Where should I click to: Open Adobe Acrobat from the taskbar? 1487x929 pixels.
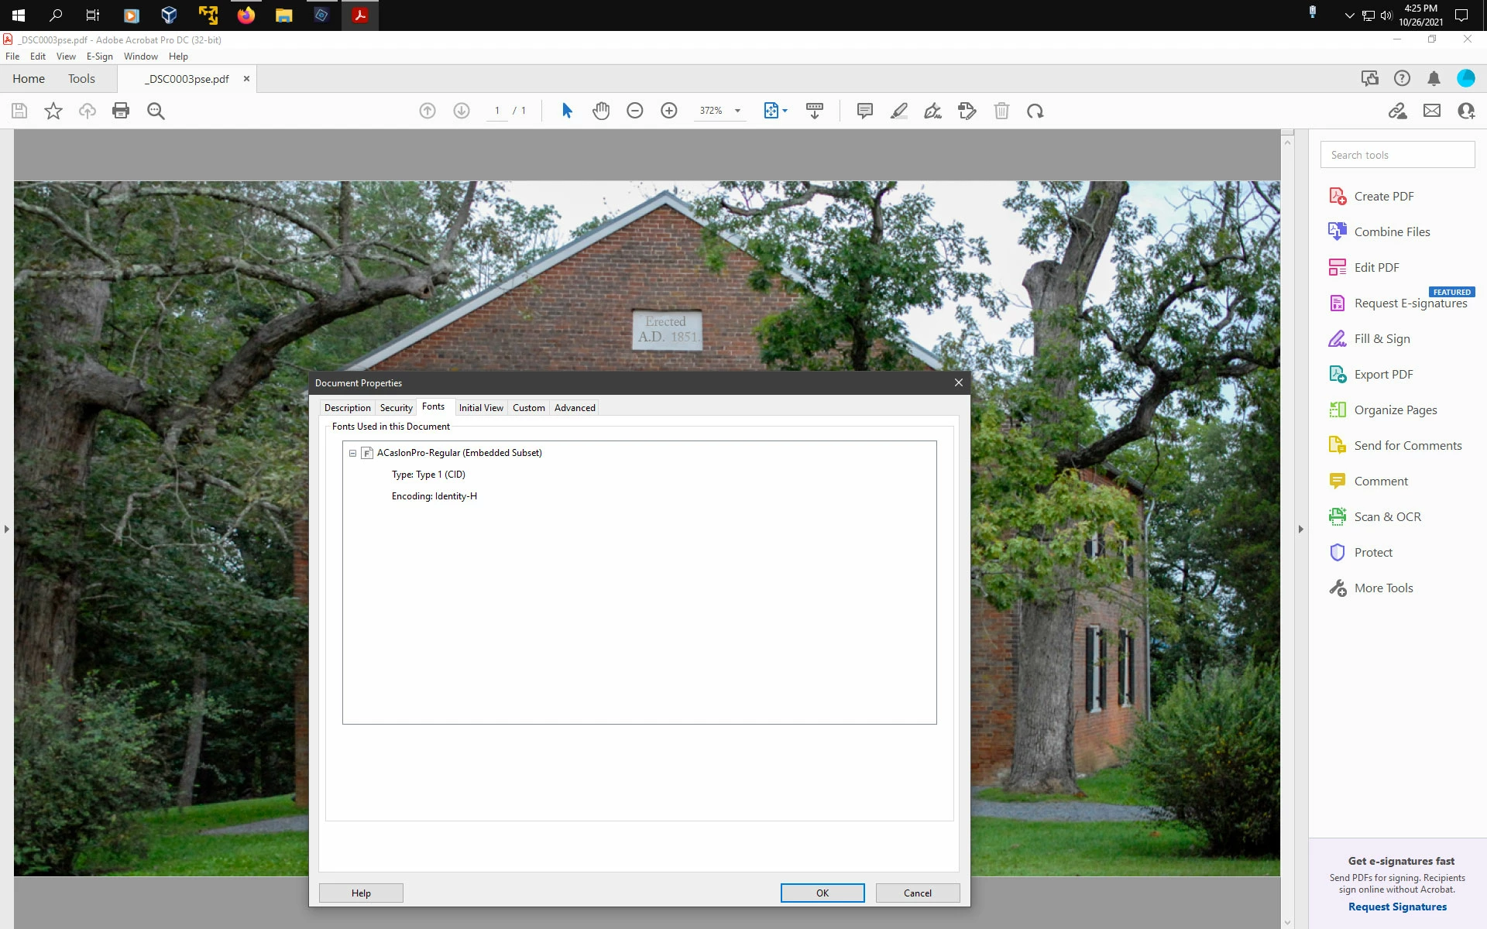[x=360, y=15]
